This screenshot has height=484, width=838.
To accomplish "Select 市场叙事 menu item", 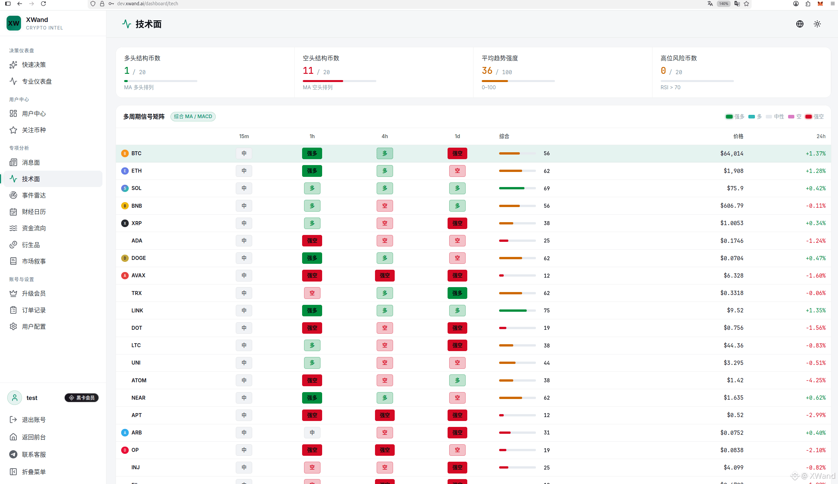I will pos(53,261).
